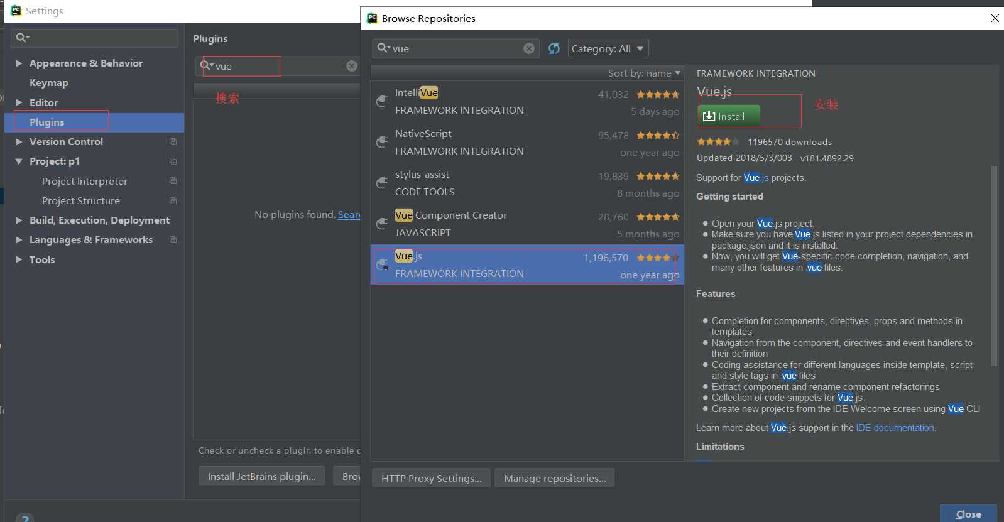Click the Close button in Browse Repositories

pyautogui.click(x=968, y=514)
